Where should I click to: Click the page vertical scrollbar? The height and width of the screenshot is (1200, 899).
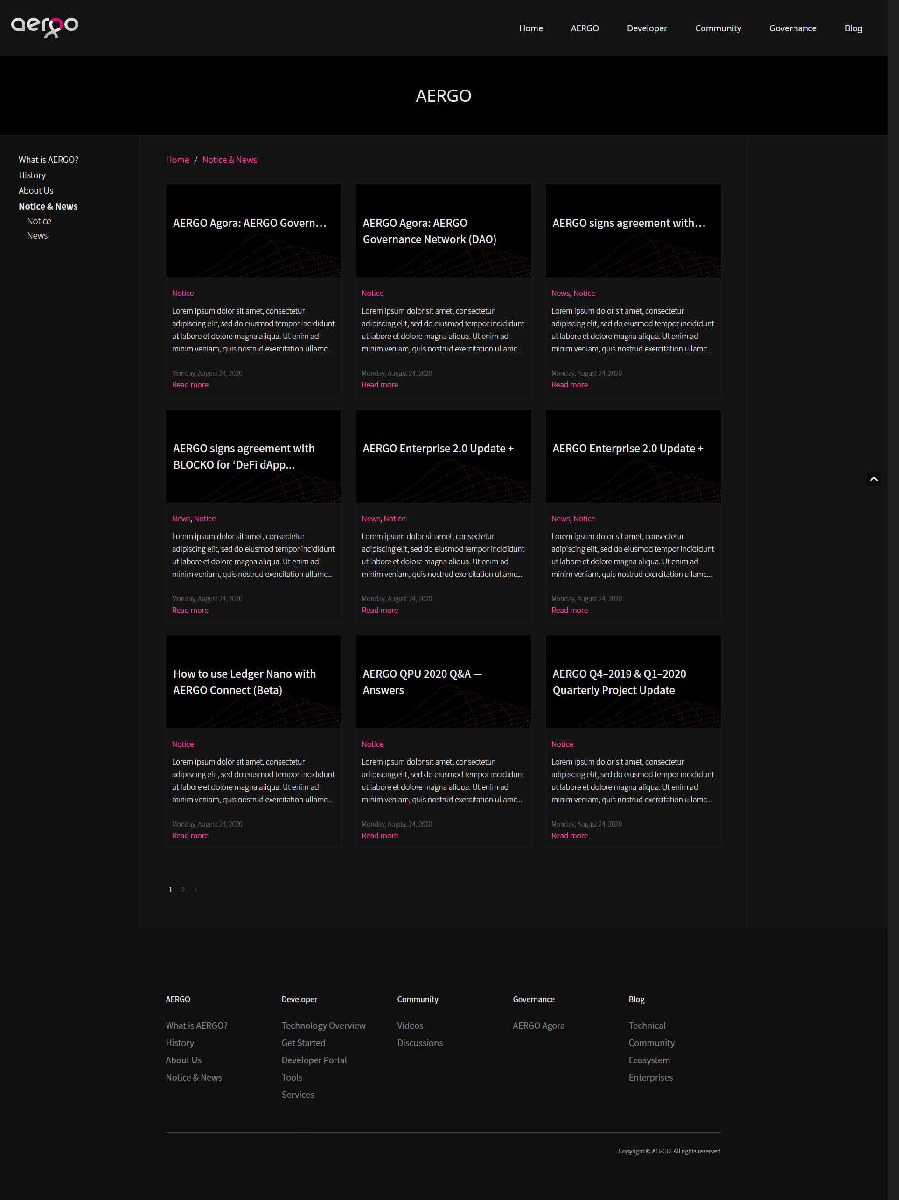(893, 600)
